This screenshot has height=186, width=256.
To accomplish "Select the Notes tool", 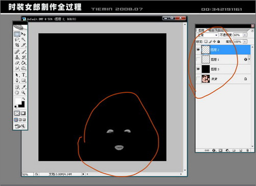I will [x=17, y=87].
